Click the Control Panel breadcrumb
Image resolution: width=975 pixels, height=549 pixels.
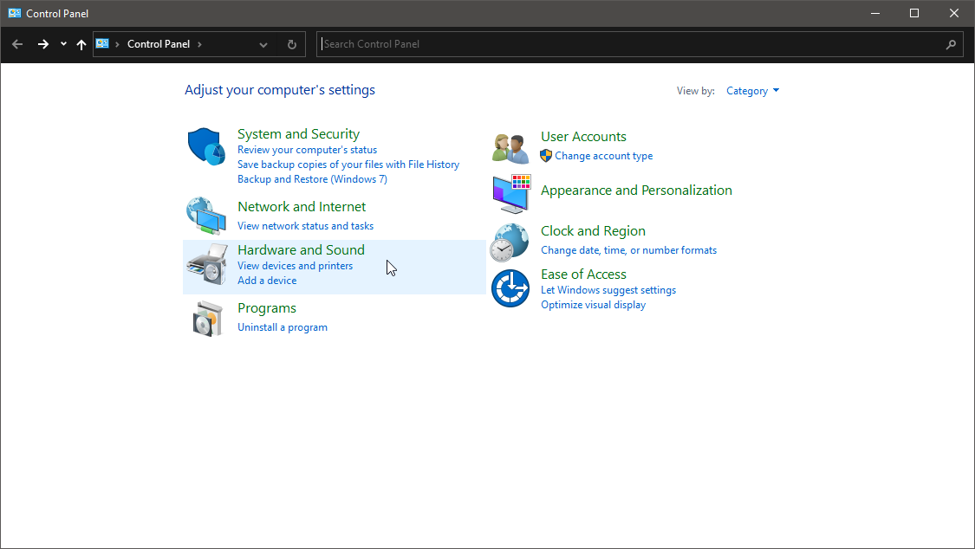(159, 44)
